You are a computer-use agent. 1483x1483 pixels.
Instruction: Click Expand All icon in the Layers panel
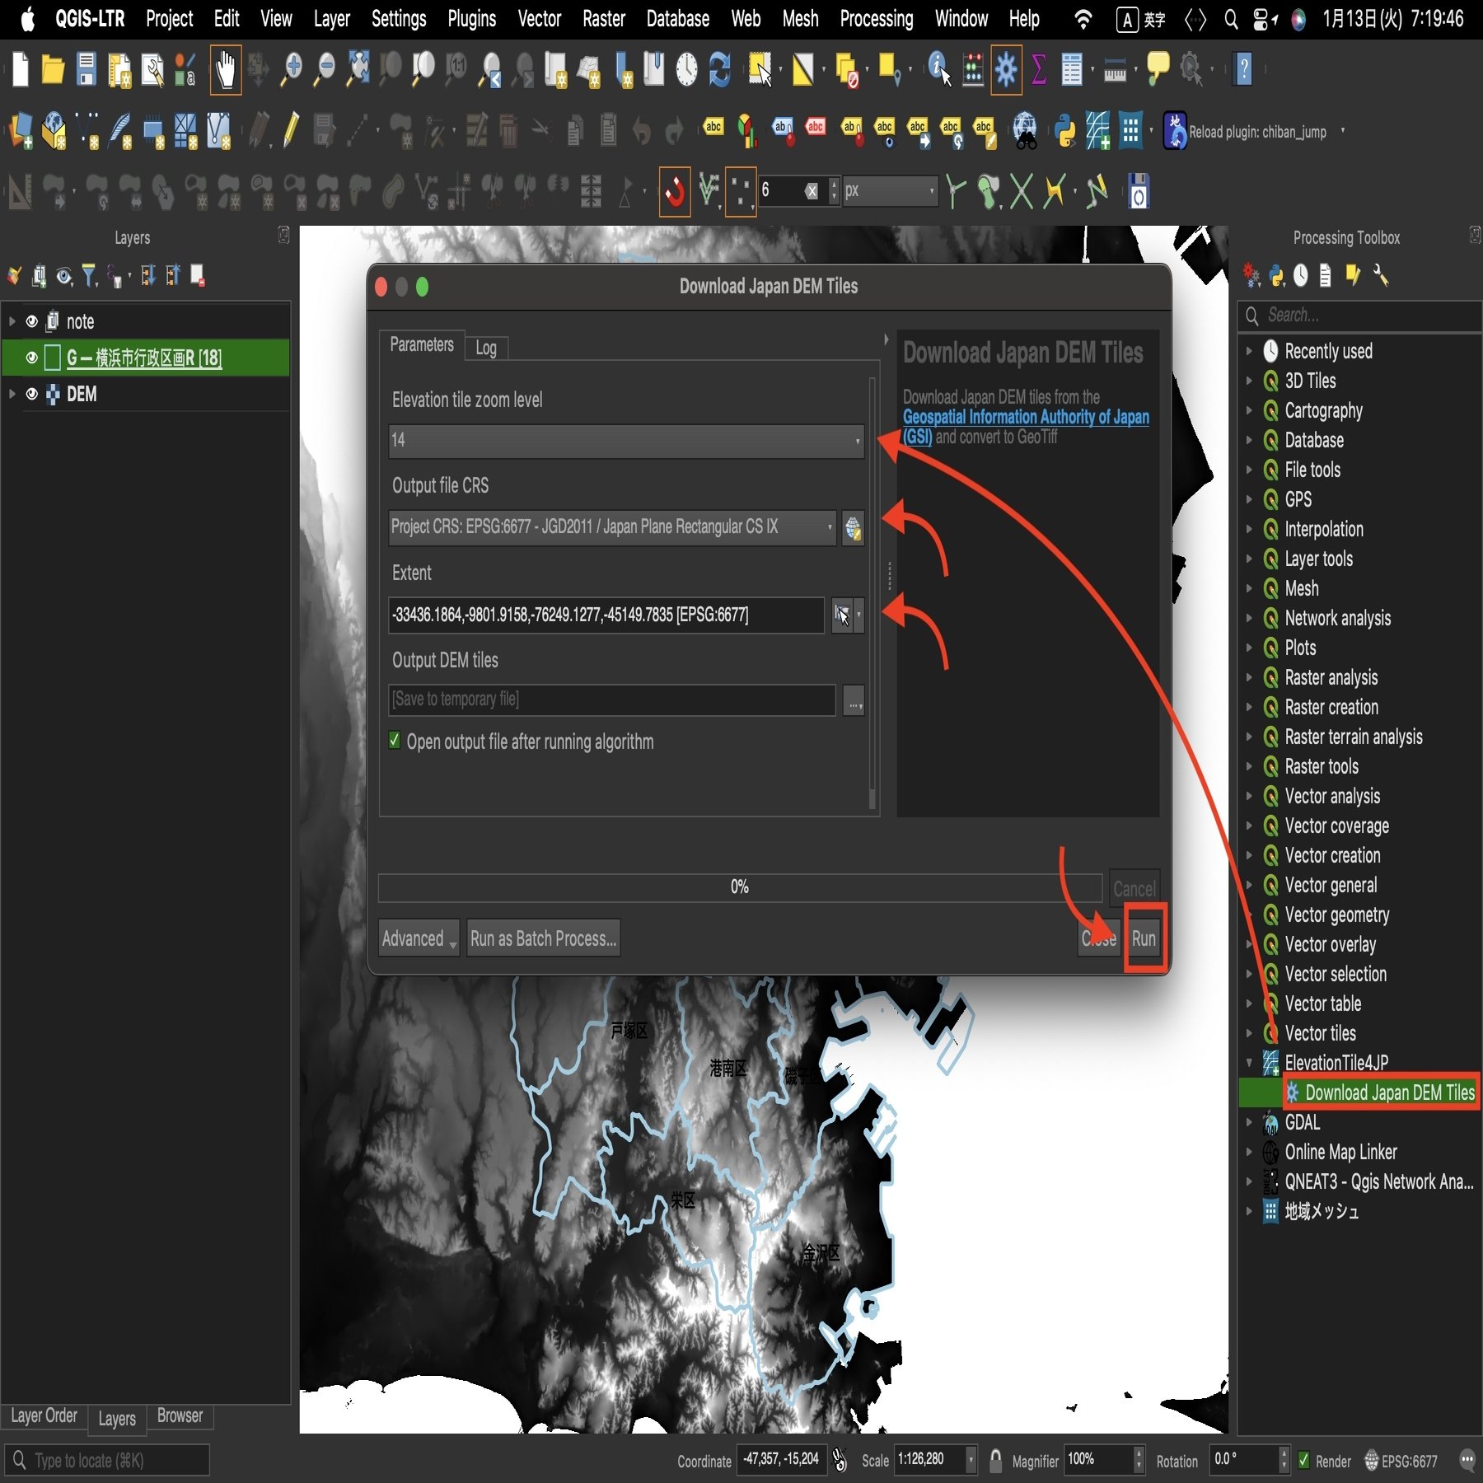(x=148, y=276)
